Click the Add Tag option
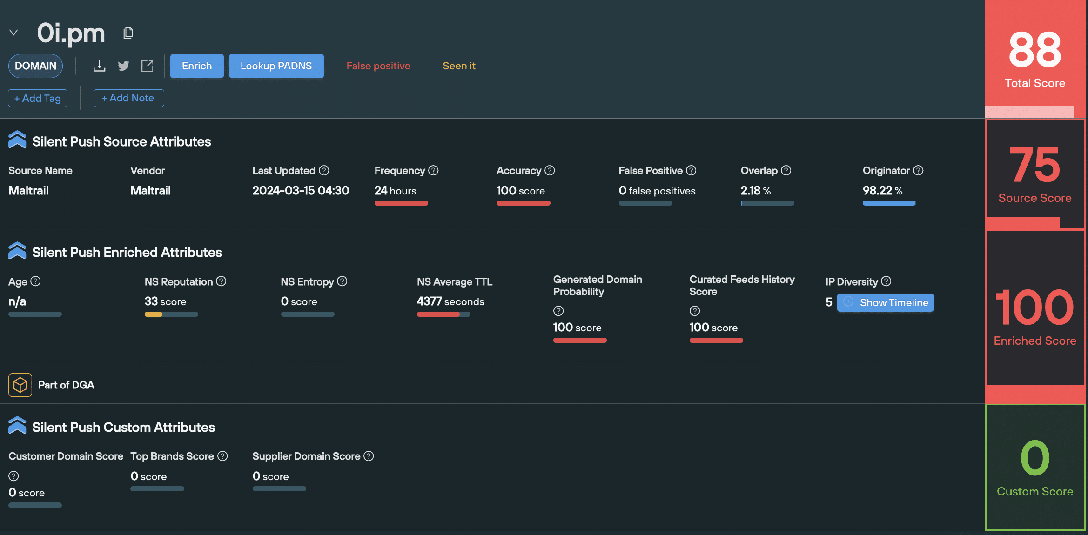Screen dimensions: 1088x535 [x=38, y=98]
